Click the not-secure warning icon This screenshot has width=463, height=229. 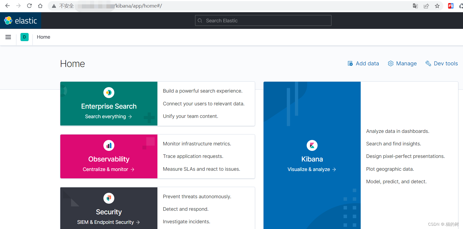coord(54,6)
